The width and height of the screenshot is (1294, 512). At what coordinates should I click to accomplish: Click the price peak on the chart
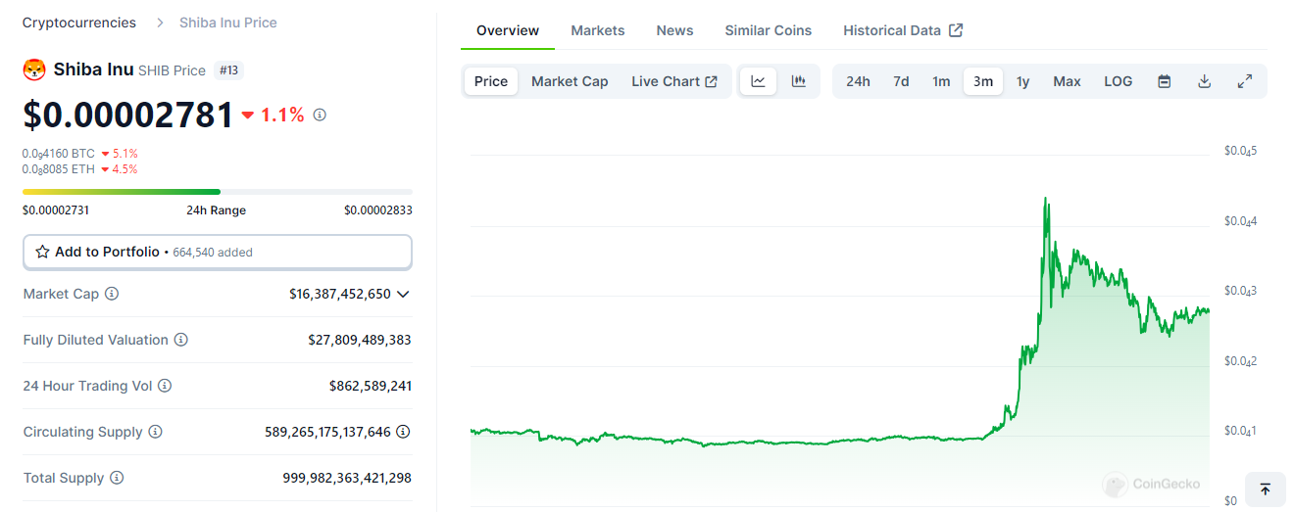[x=1046, y=199]
